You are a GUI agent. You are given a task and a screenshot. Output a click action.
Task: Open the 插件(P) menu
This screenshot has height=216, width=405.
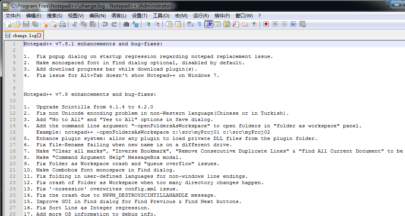pos(222,16)
